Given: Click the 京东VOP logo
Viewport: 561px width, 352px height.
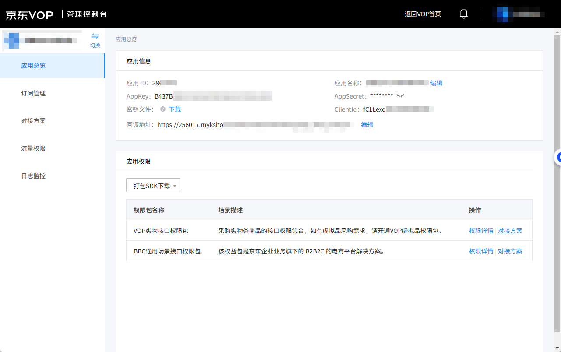Looking at the screenshot, I should (29, 14).
